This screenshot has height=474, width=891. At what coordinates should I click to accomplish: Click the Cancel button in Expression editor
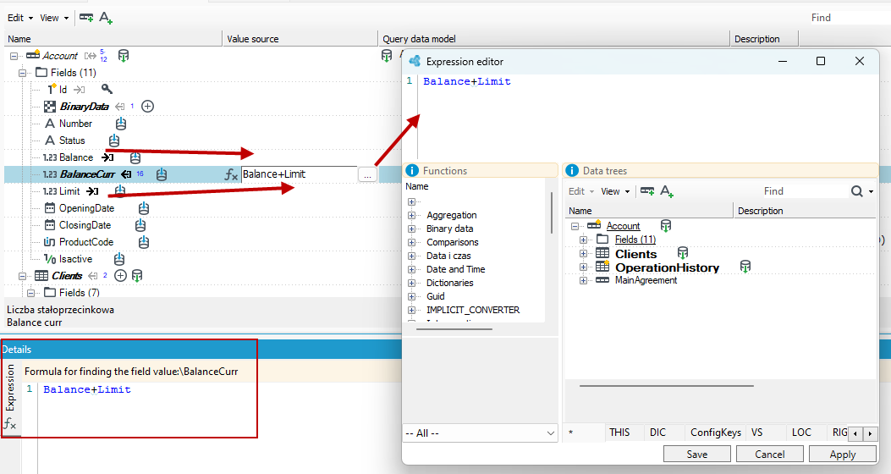click(x=769, y=454)
